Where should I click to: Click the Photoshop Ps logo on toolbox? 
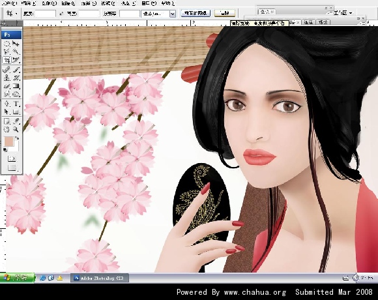tap(12, 35)
